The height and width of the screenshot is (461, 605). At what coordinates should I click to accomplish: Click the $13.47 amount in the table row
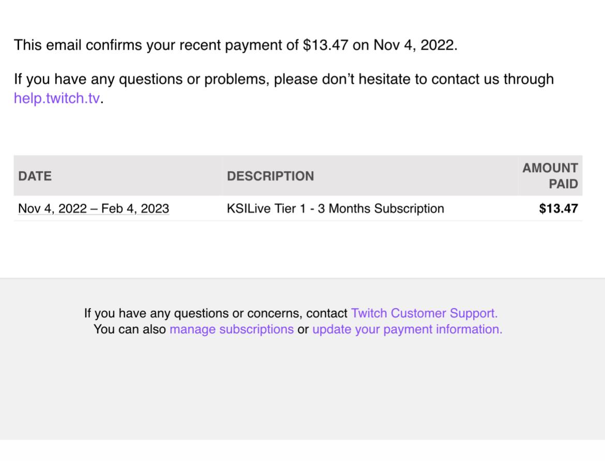pos(558,208)
